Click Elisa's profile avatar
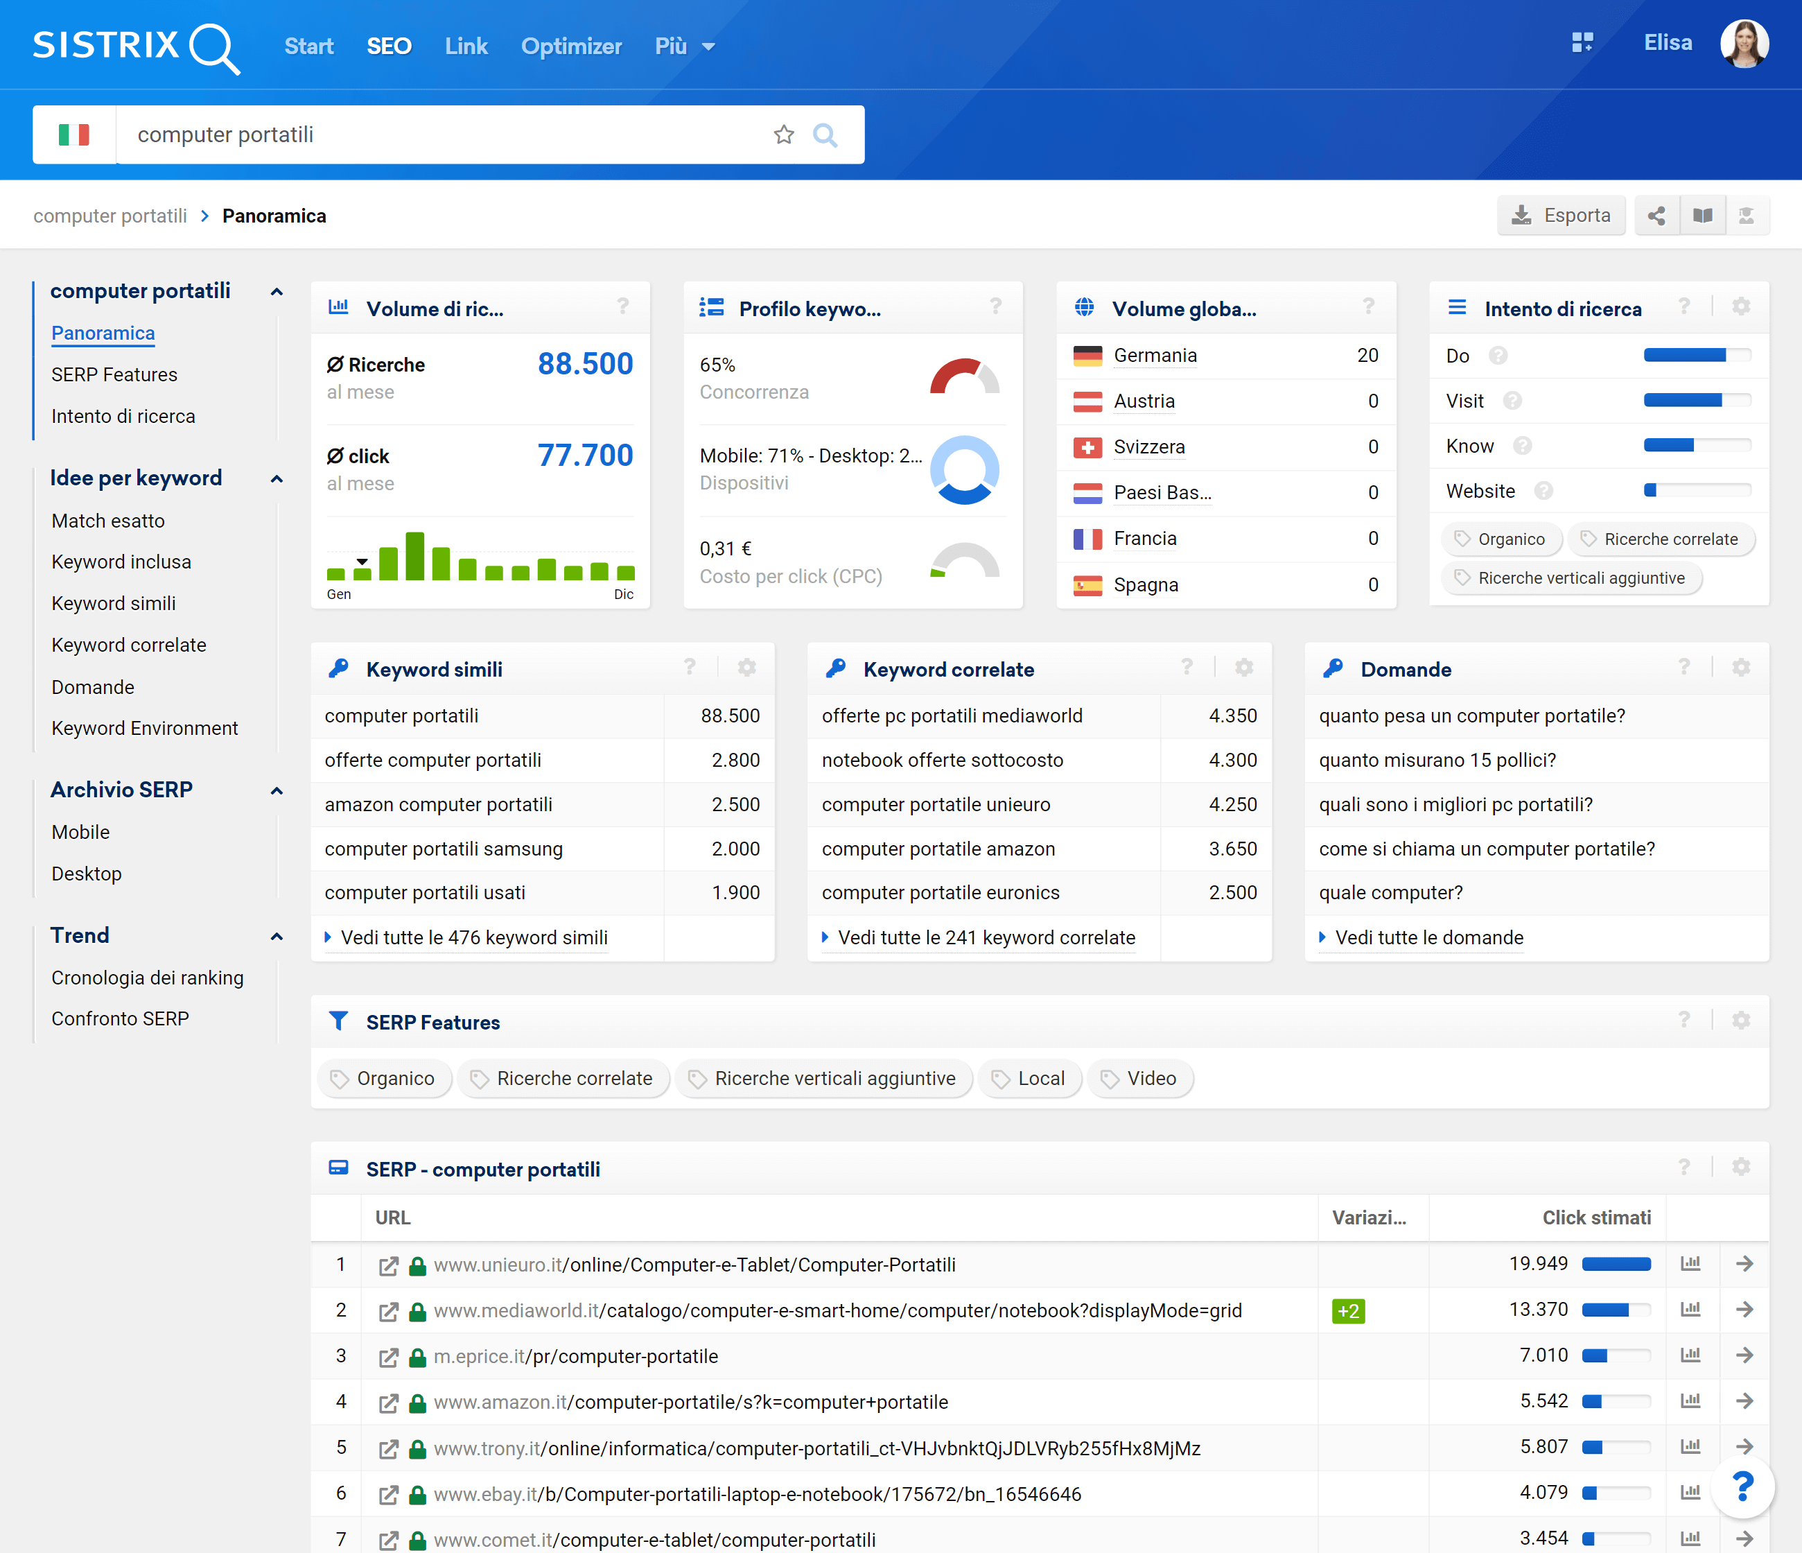The image size is (1802, 1553). 1744,44
